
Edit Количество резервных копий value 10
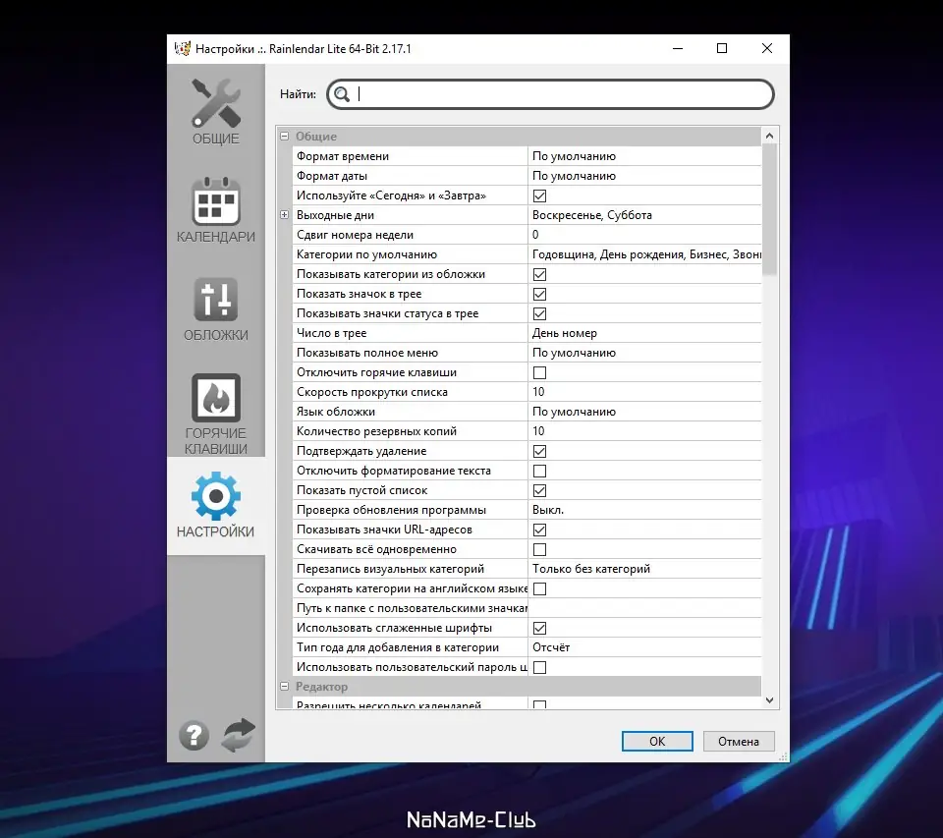pyautogui.click(x=644, y=431)
